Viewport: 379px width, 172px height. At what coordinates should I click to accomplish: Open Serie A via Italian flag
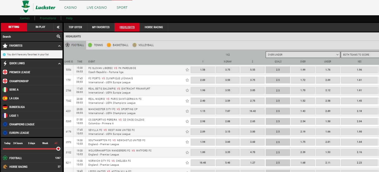point(5,90)
